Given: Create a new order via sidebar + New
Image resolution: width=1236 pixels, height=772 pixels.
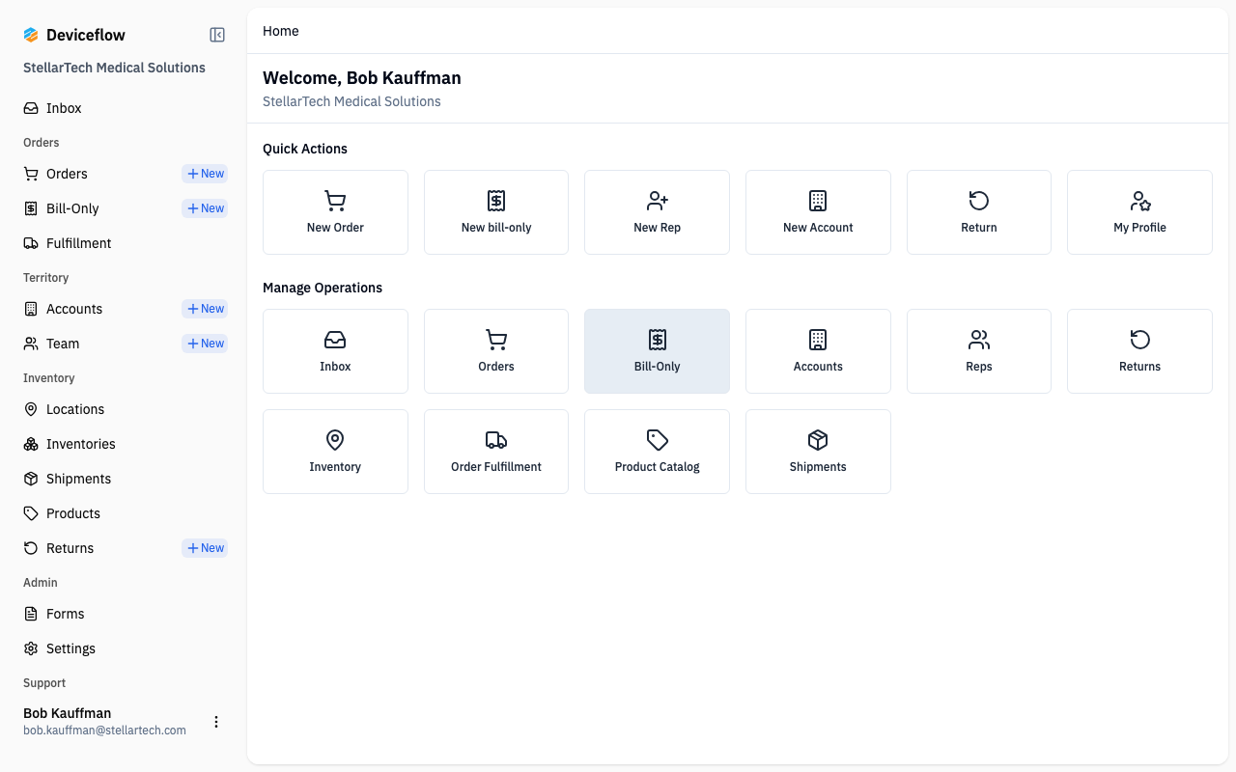Looking at the screenshot, I should tap(205, 174).
